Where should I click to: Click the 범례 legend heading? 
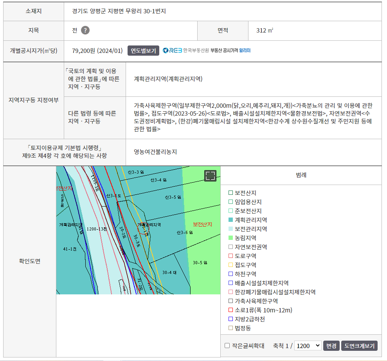301,175
